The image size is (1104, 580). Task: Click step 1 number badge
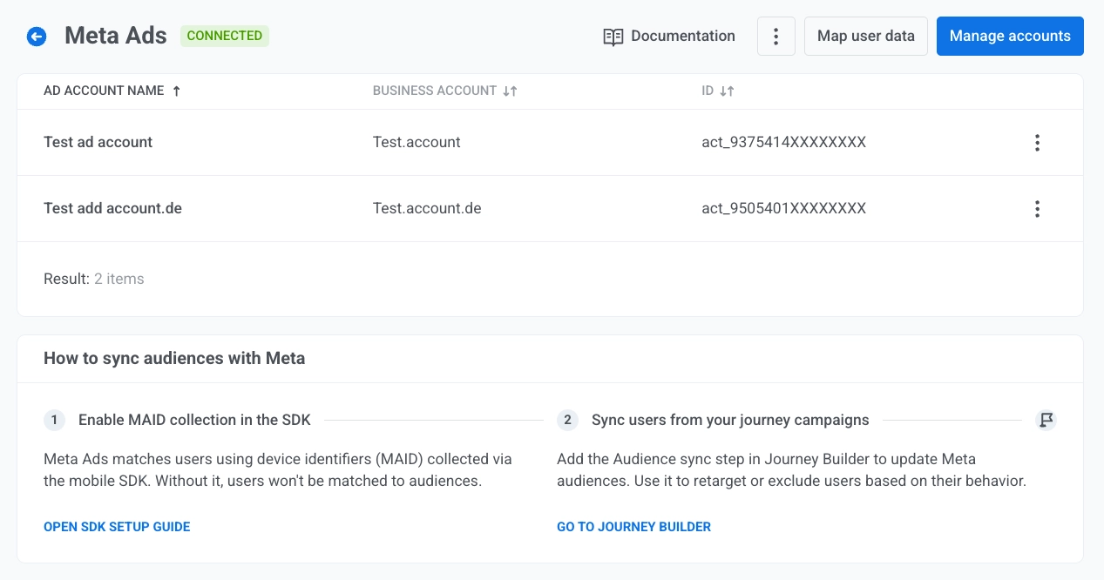pyautogui.click(x=54, y=420)
